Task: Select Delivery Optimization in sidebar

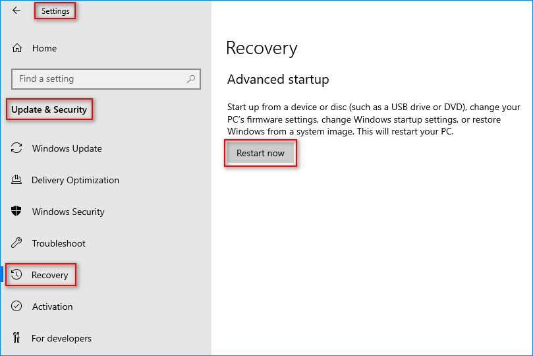Action: tap(76, 180)
